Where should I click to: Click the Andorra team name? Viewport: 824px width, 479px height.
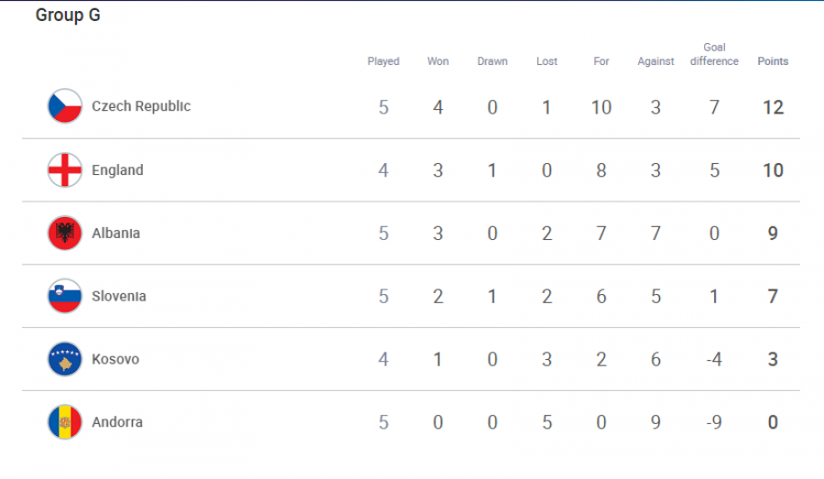[x=117, y=422]
